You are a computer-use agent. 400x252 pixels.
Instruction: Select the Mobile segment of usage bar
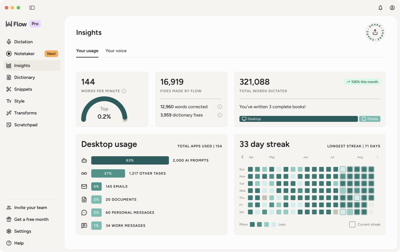(x=370, y=119)
